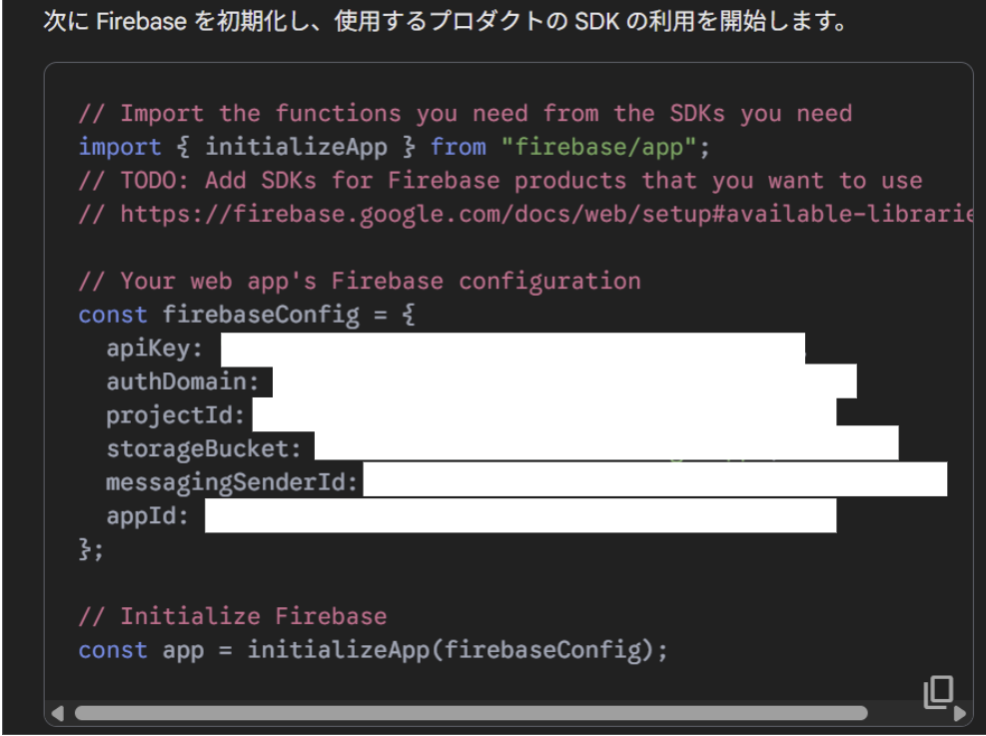Viewport: 986px width, 736px height.
Task: Click the scrollbar left arrow
Action: tap(57, 714)
